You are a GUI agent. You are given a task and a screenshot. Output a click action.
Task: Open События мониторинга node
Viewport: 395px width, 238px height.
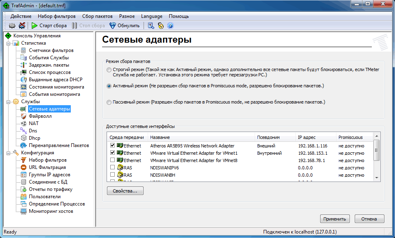(55, 94)
